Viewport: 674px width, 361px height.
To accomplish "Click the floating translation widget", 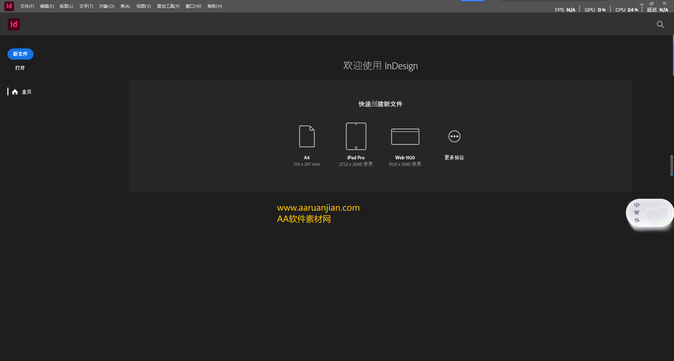I will (x=649, y=213).
